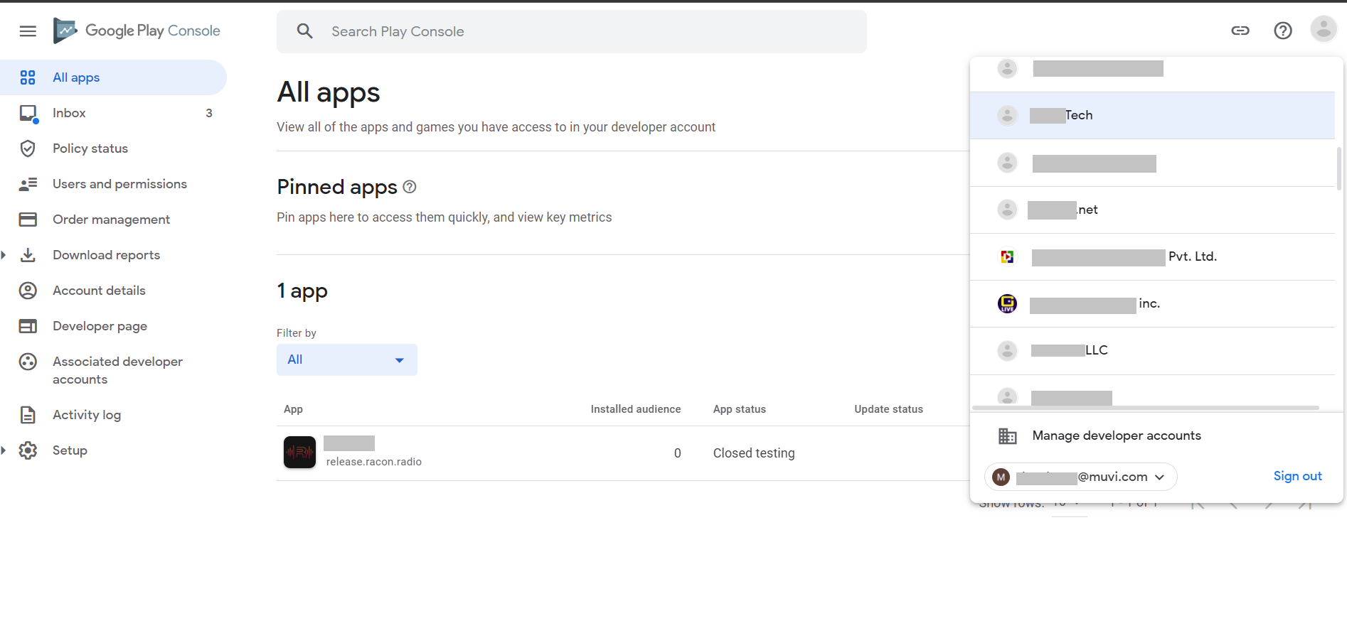Open the Filter by All dropdown
The width and height of the screenshot is (1347, 633).
tap(346, 359)
